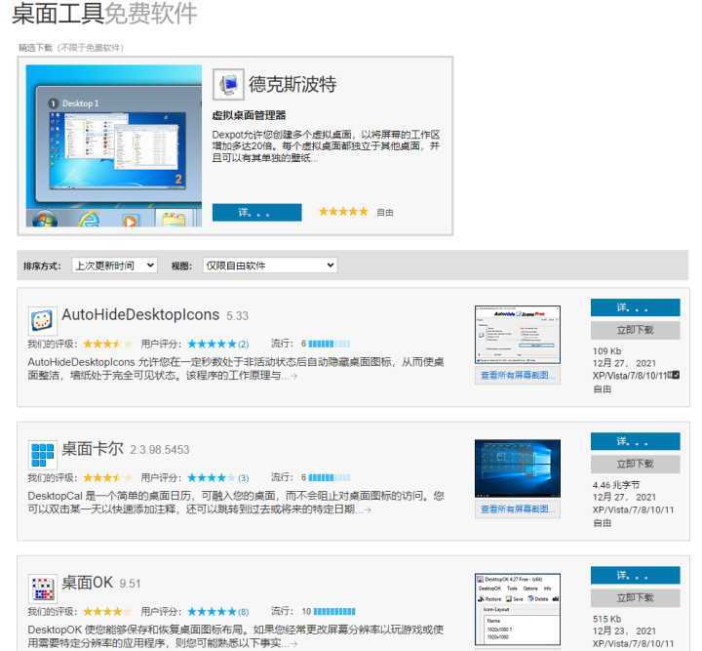Click version number 5.33
Viewport: 702px width, 651px height.
tap(237, 316)
